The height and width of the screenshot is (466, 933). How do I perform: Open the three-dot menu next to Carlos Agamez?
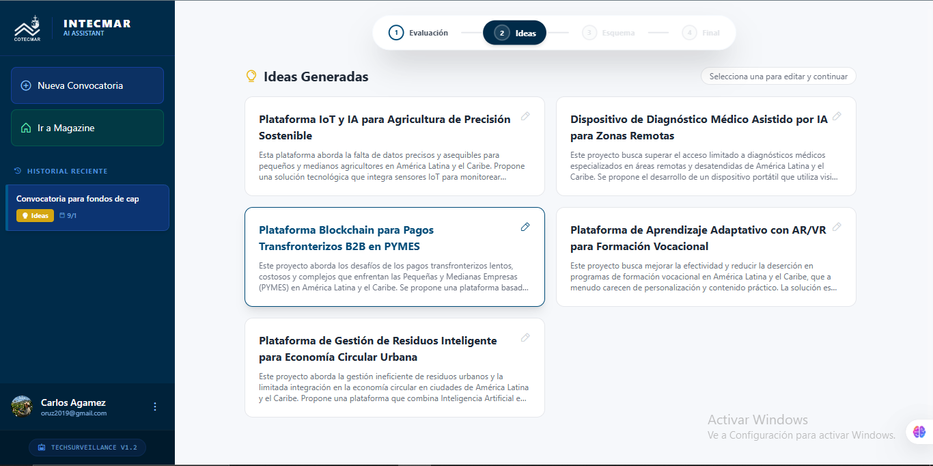click(x=155, y=407)
